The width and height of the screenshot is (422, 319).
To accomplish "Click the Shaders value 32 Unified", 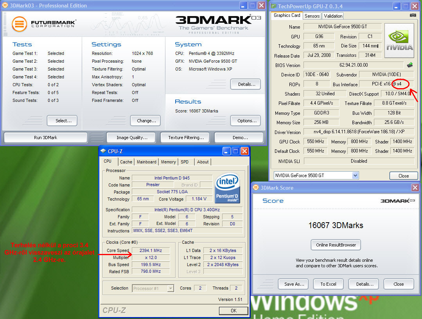I will point(325,94).
